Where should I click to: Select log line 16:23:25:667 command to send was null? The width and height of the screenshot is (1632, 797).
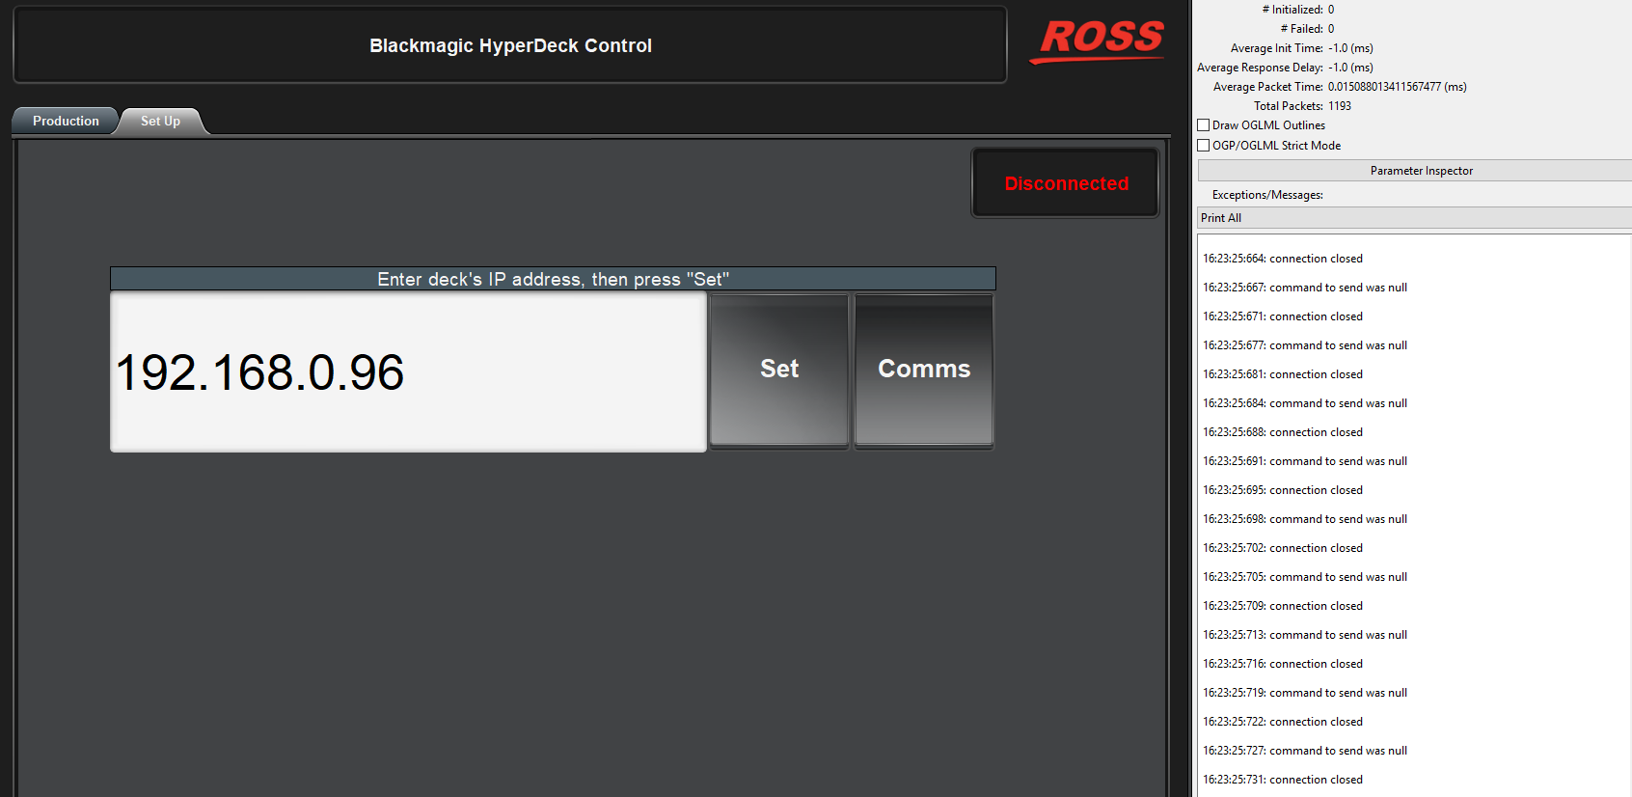coord(1305,288)
